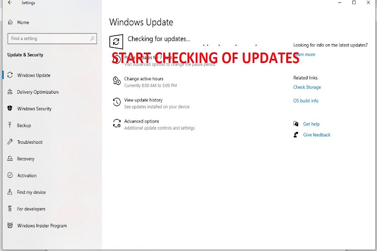Image resolution: width=377 pixels, height=251 pixels.
Task: Navigate to Recovery settings
Action: tap(25, 158)
